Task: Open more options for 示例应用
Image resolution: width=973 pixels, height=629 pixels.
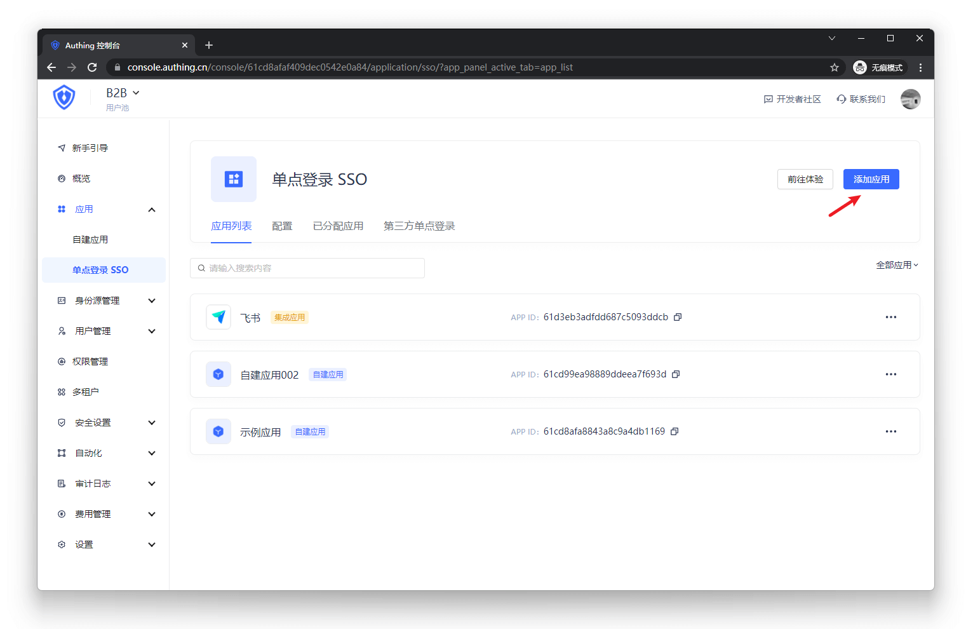Action: click(x=891, y=431)
